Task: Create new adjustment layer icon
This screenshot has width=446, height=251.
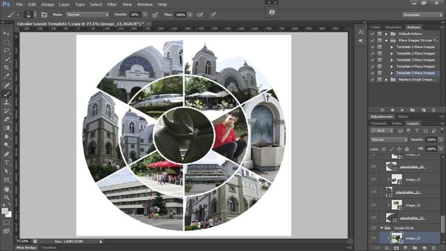Action: (406, 248)
